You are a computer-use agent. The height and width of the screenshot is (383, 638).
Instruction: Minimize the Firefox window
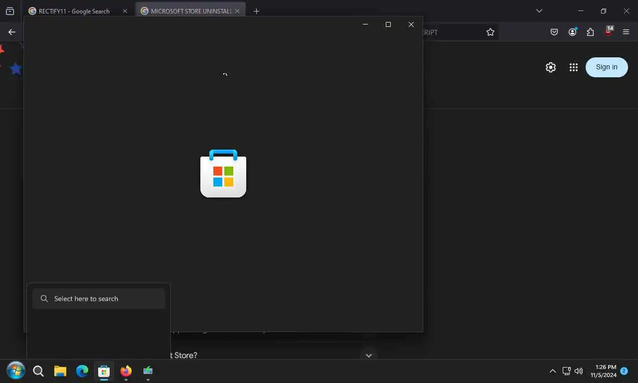point(581,11)
